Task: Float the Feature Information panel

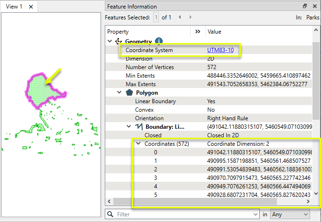Action: [305, 7]
